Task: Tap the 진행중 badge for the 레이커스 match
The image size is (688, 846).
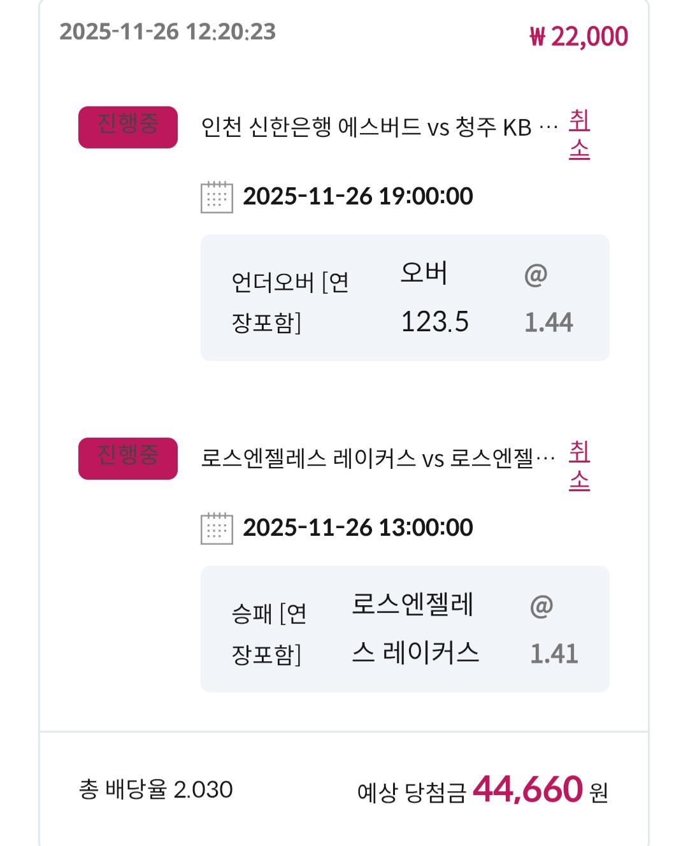Action: coord(128,459)
